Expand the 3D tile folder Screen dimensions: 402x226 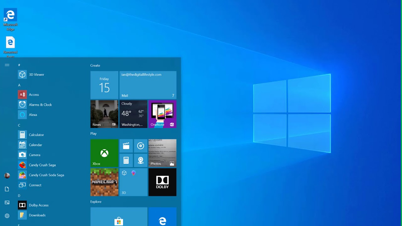pos(133,182)
